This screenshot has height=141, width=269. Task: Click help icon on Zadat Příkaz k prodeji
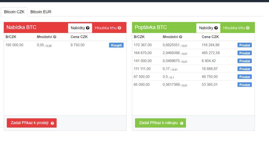(x=52, y=123)
